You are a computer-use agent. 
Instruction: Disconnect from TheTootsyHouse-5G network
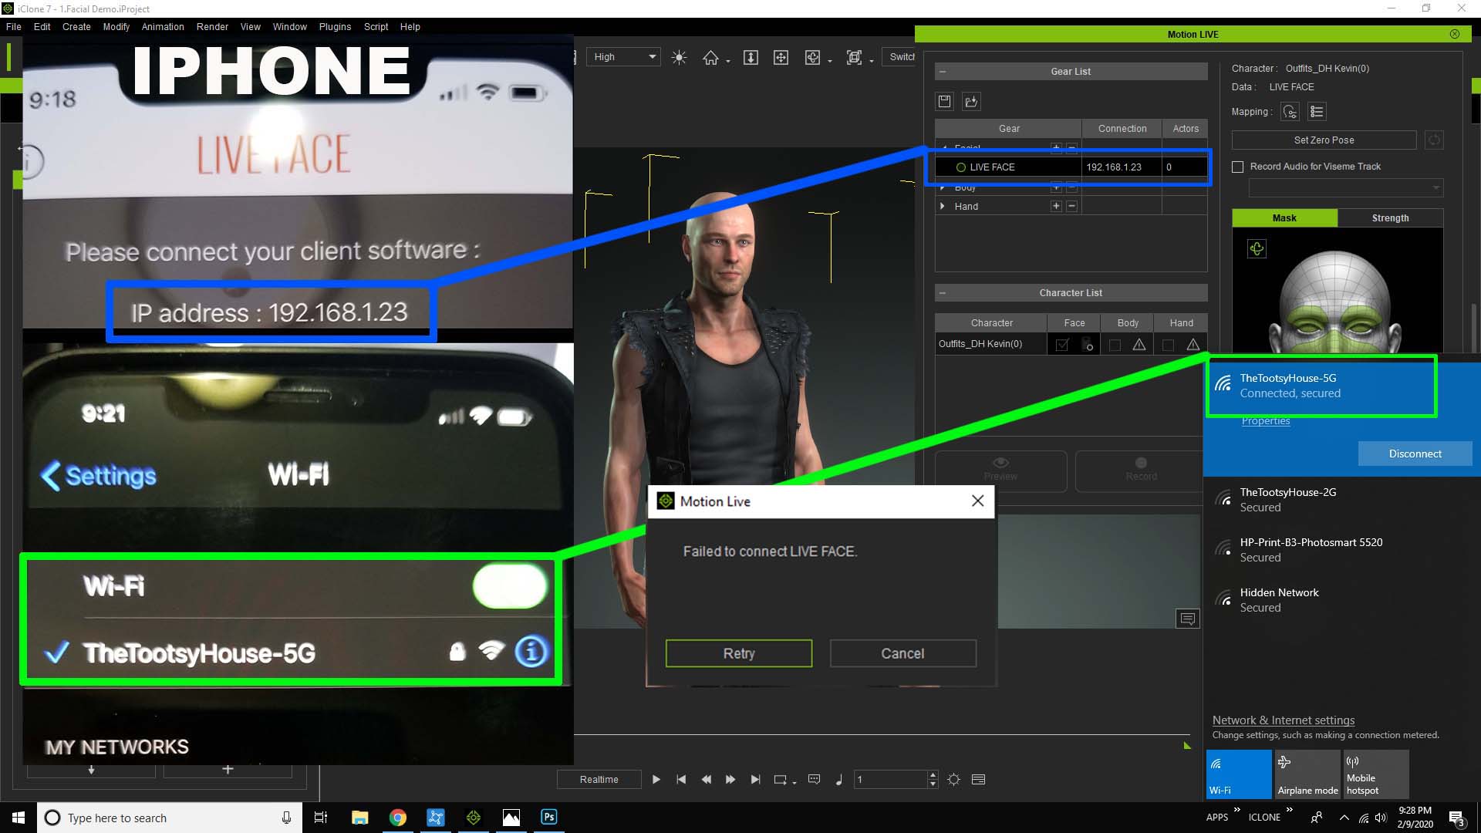coord(1415,454)
